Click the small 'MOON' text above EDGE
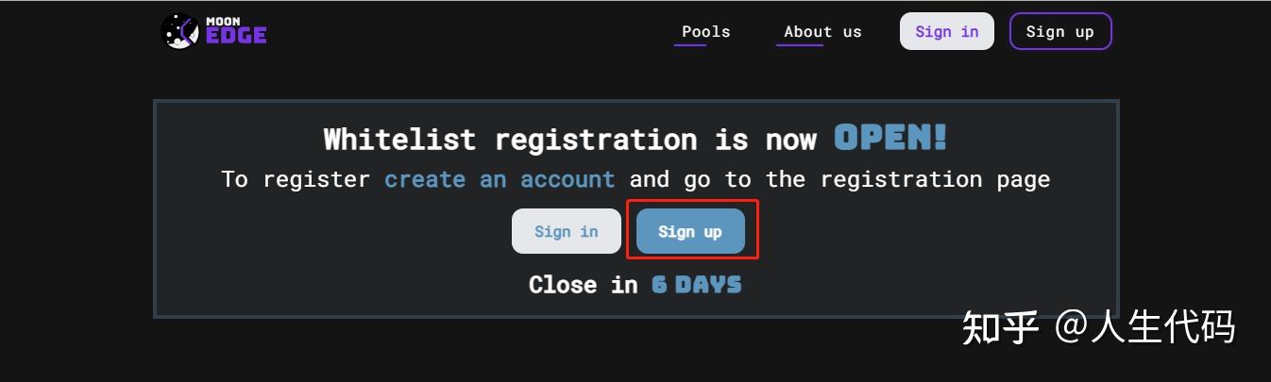The image size is (1271, 382). tap(221, 19)
